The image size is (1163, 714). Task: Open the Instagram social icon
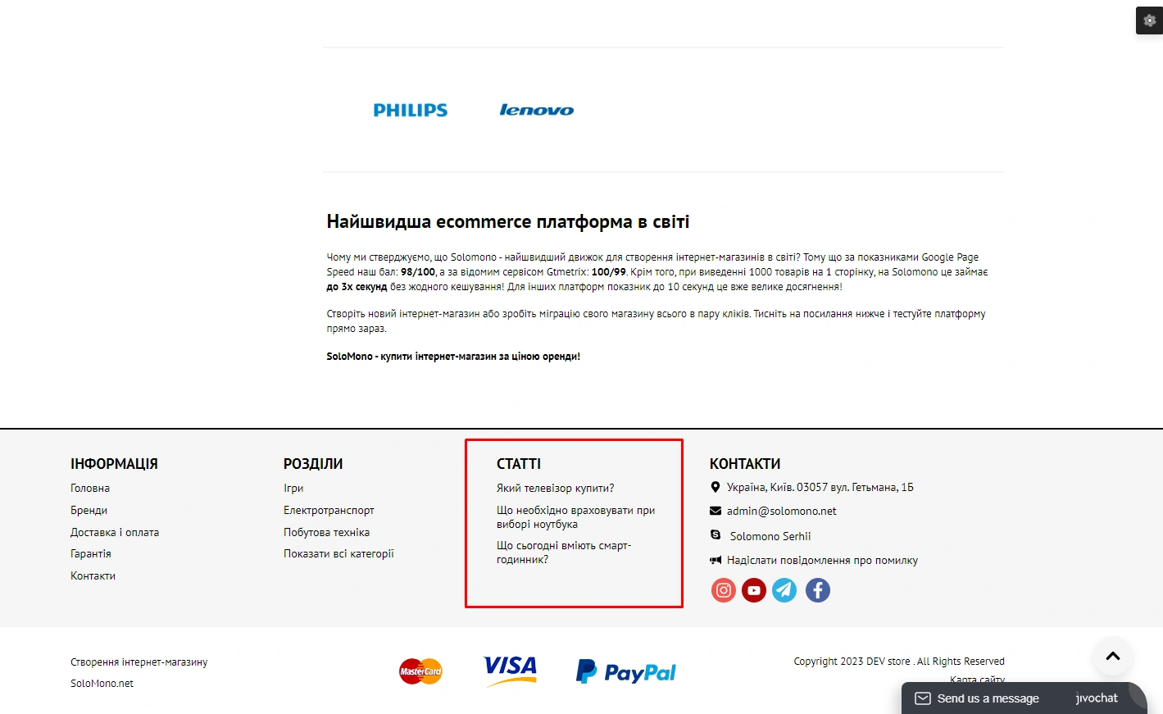[724, 590]
